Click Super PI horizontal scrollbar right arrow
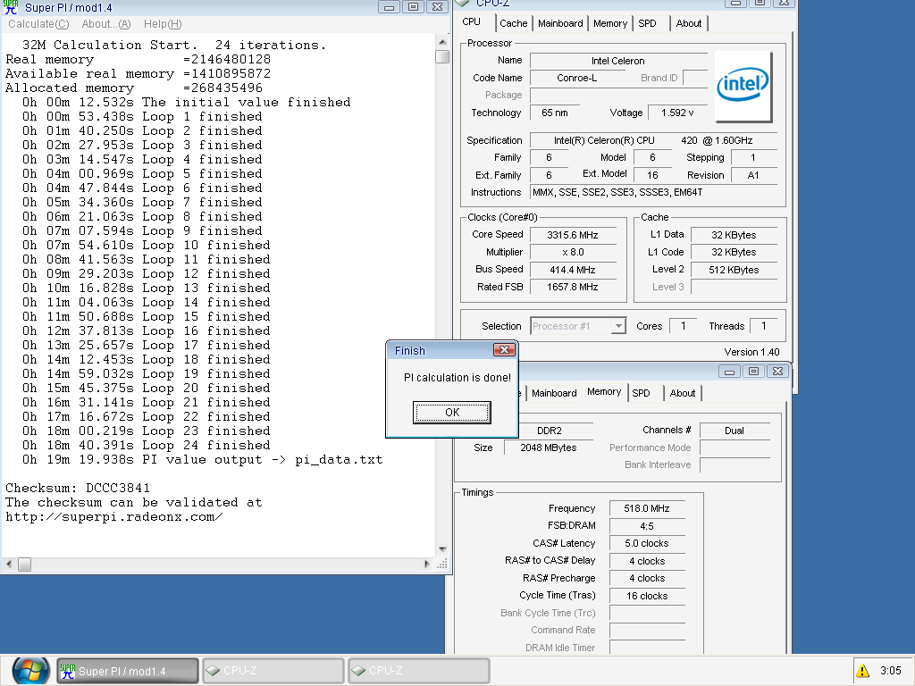The height and width of the screenshot is (686, 915). click(x=426, y=565)
